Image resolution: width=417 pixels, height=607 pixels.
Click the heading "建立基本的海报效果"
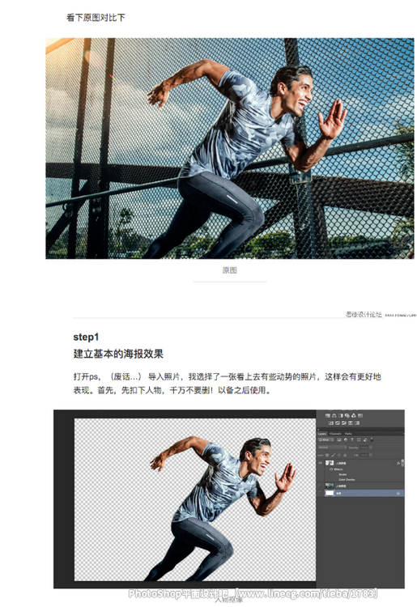tap(118, 354)
